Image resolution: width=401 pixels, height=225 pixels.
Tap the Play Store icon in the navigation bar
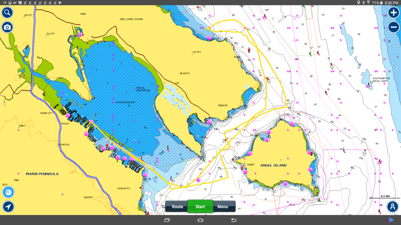coord(391,220)
